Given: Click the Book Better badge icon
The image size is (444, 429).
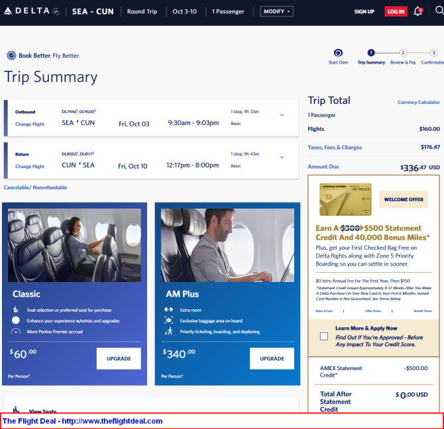Looking at the screenshot, I should coord(11,56).
